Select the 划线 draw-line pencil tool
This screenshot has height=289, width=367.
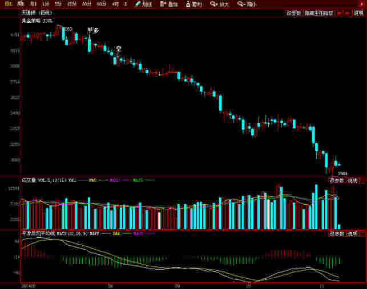(x=143, y=4)
